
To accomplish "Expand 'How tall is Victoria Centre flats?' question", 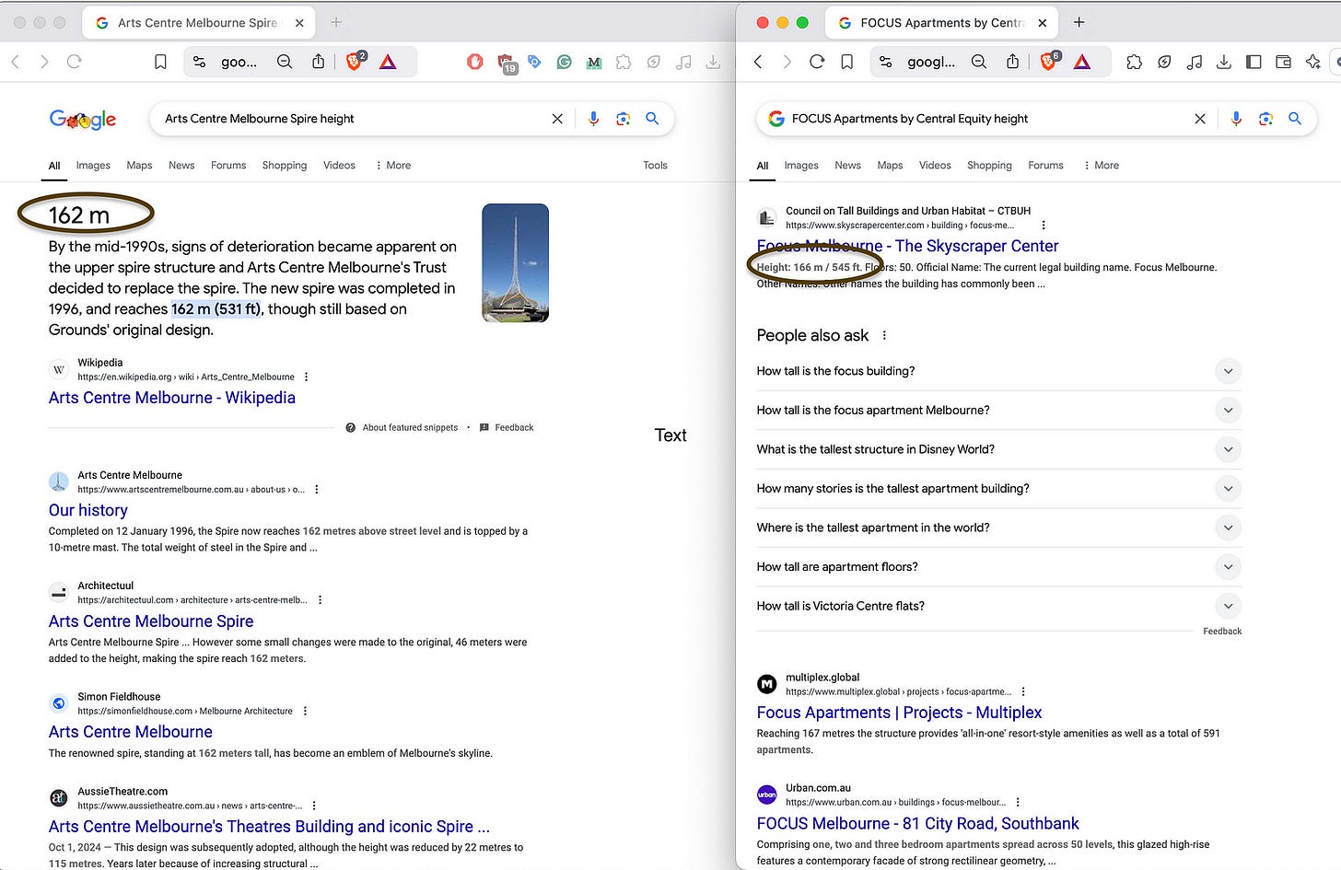I will (x=998, y=606).
